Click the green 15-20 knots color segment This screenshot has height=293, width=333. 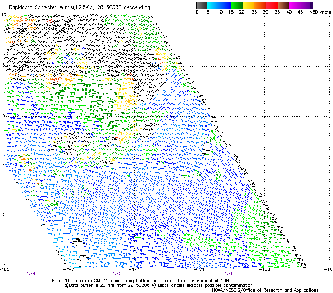(237, 5)
